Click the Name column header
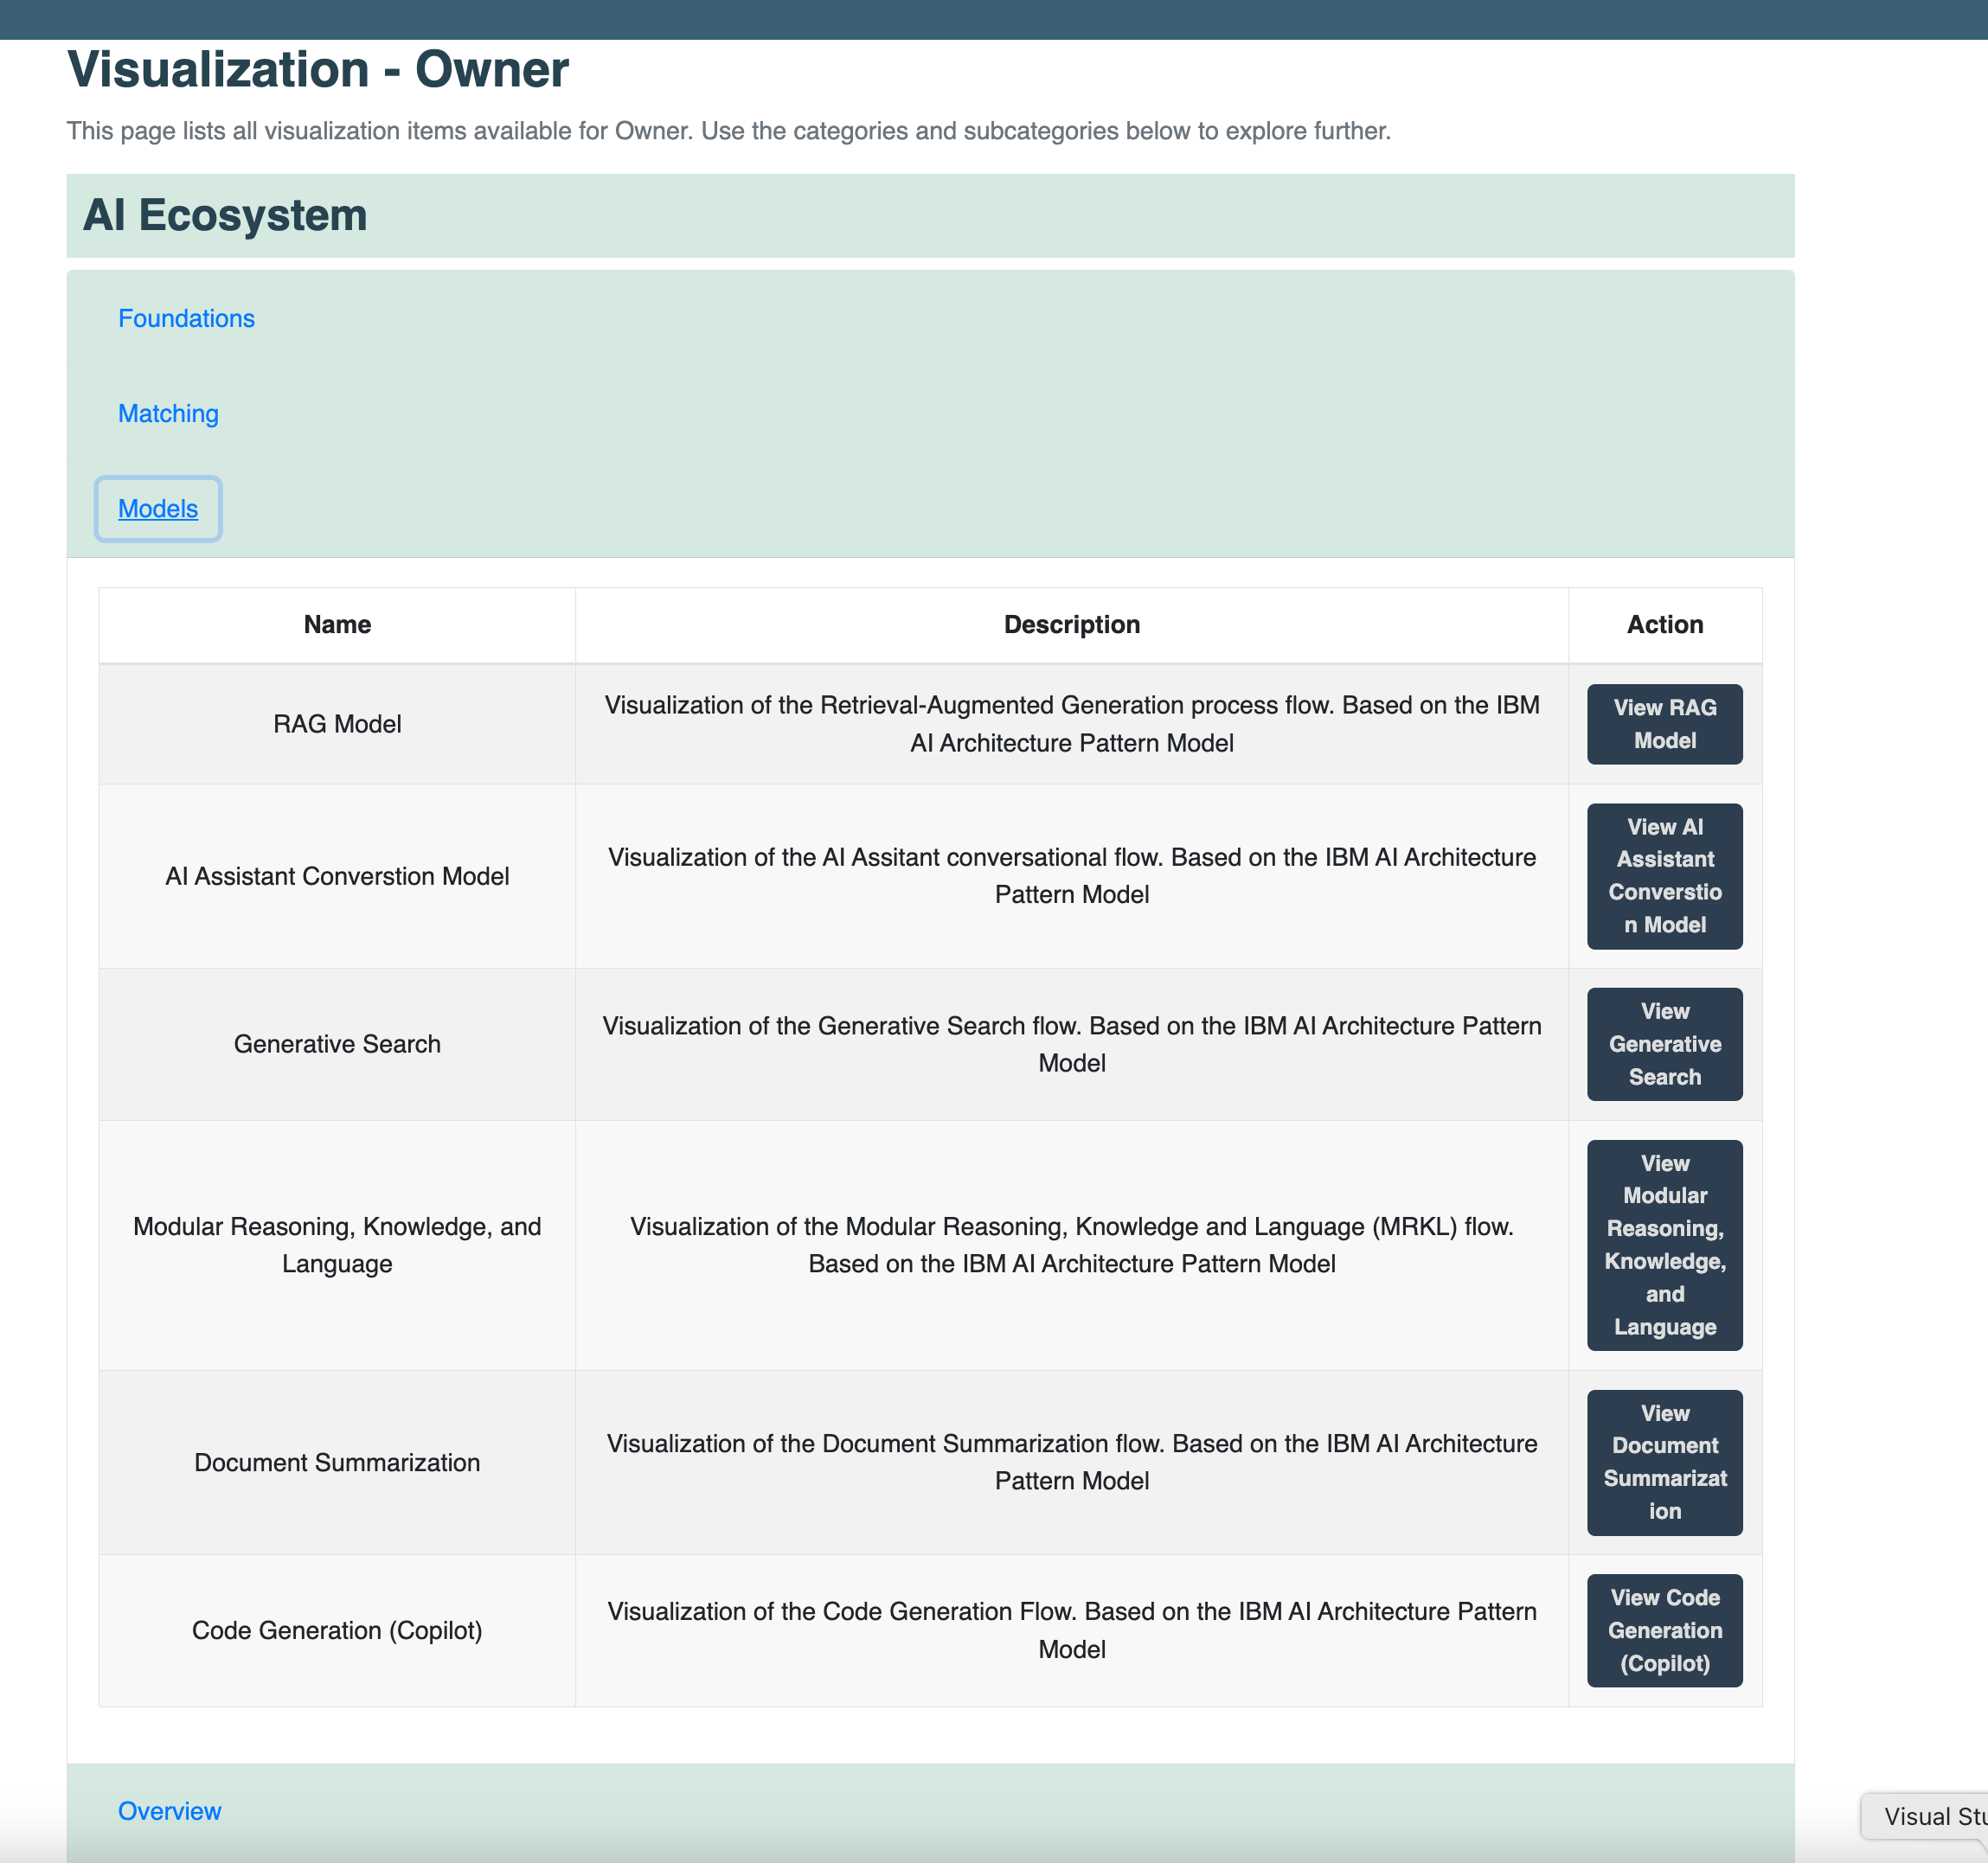This screenshot has width=1988, height=1863. 337,624
